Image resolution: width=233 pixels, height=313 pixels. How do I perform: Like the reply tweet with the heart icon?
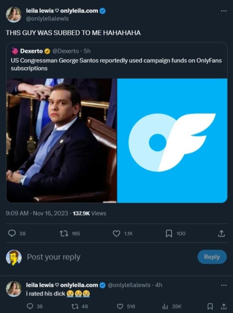point(120,306)
